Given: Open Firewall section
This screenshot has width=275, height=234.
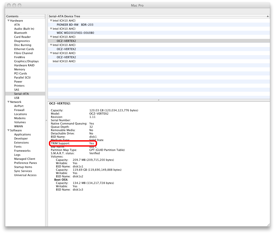Looking at the screenshot, I should click(x=19, y=110).
